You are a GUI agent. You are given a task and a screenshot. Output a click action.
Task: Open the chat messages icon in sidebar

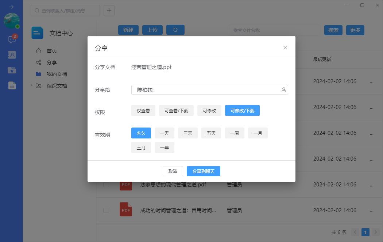coord(12,39)
